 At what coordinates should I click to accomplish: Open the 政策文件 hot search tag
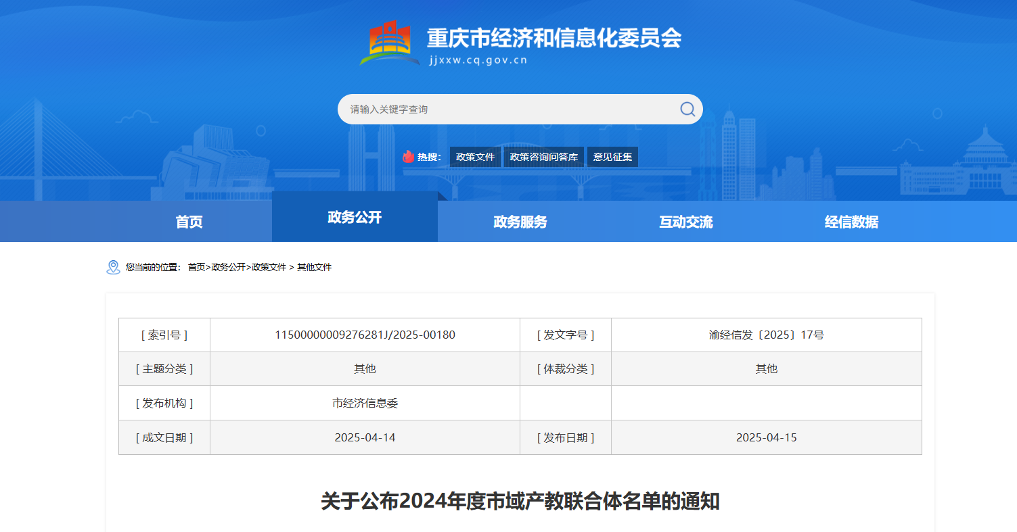point(476,157)
